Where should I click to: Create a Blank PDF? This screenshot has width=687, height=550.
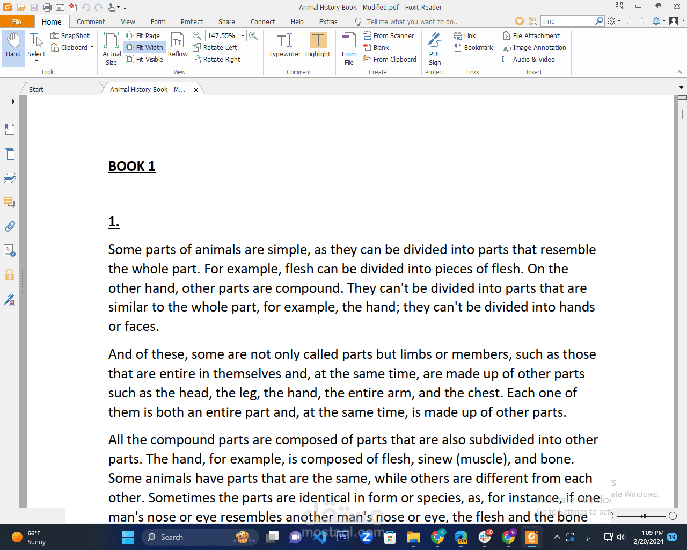click(376, 48)
